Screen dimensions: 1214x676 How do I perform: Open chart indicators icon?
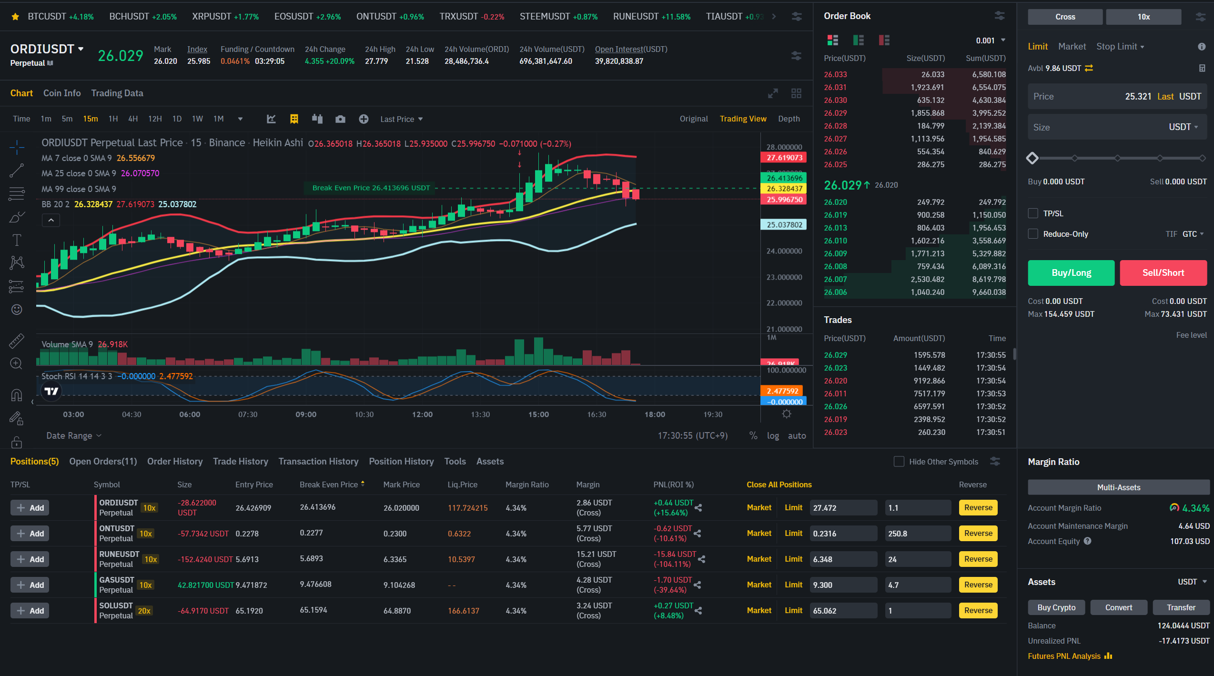tap(271, 119)
